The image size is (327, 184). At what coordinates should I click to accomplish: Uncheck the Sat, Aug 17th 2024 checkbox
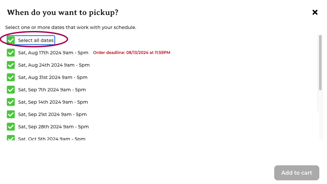coord(11,53)
